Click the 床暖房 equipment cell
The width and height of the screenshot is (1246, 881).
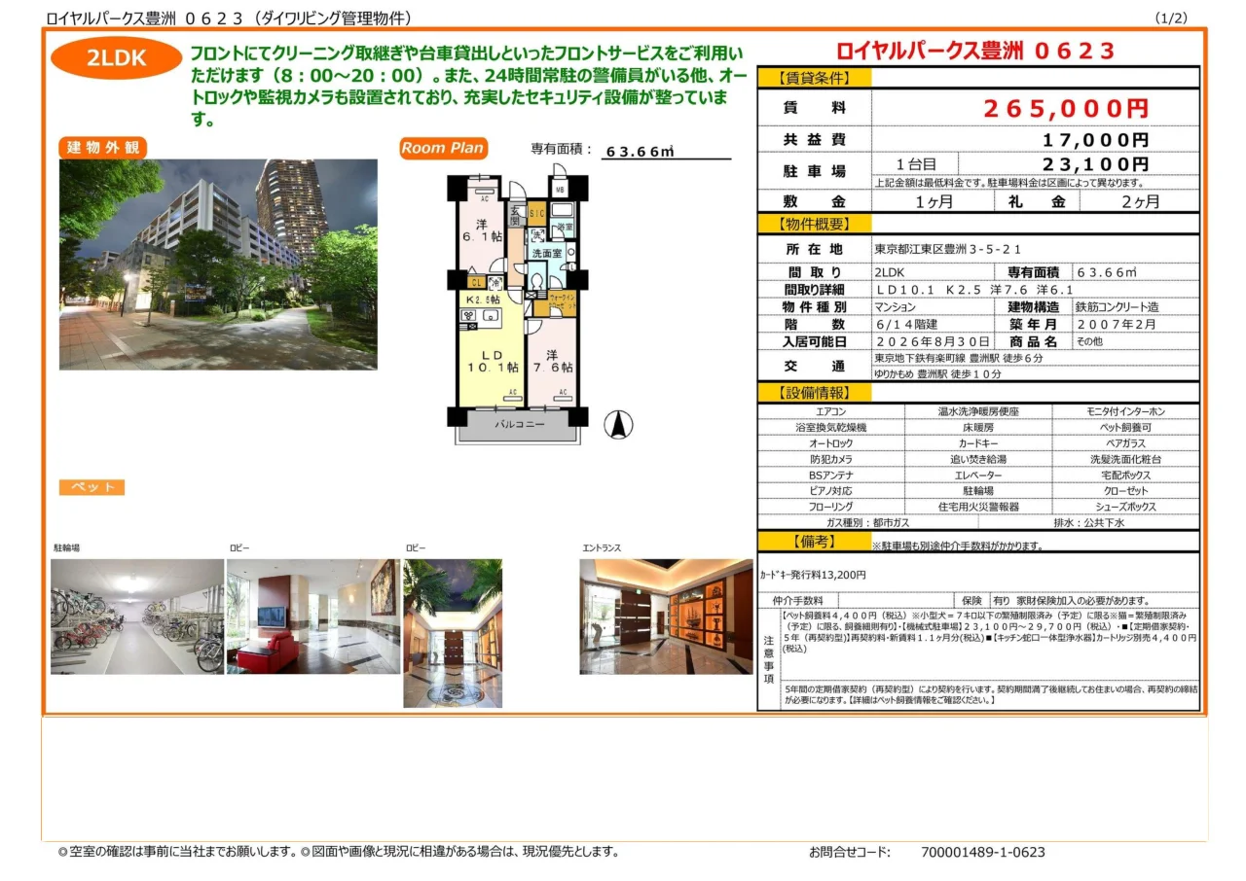(x=977, y=427)
